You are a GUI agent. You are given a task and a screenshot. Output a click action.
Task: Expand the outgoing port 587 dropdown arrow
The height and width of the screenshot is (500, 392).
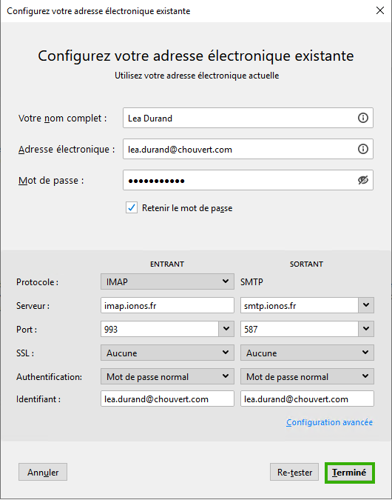click(x=366, y=329)
